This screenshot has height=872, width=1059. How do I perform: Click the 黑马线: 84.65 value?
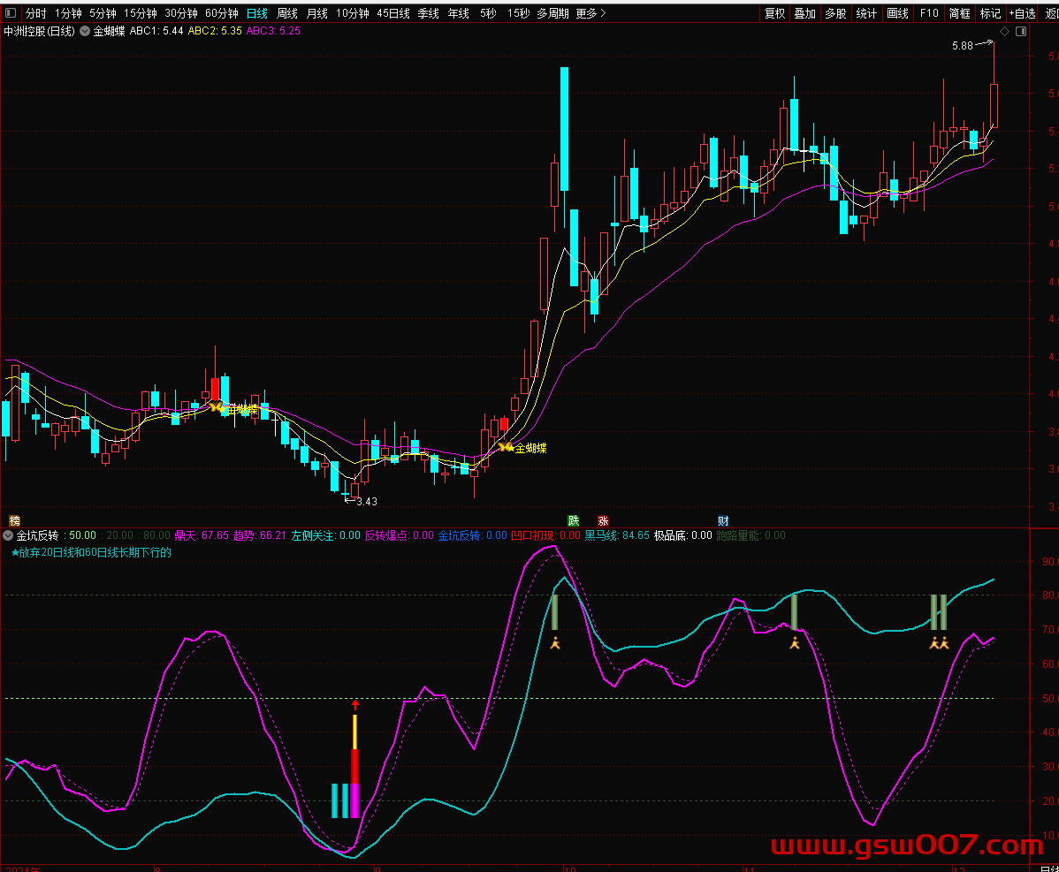(617, 535)
